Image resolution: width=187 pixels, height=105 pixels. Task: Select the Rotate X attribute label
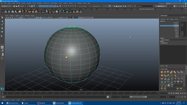[x=176, y=27]
